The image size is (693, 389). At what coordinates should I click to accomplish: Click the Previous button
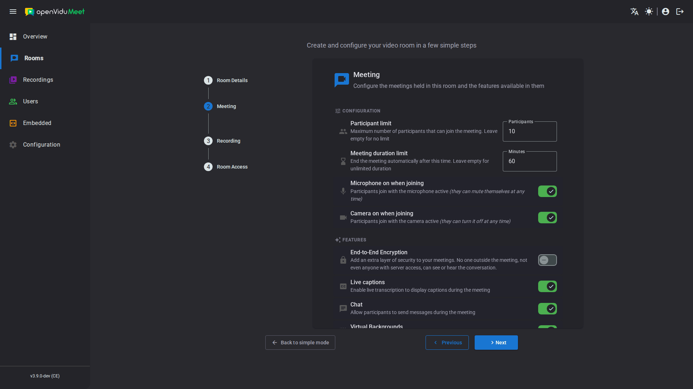click(x=447, y=343)
